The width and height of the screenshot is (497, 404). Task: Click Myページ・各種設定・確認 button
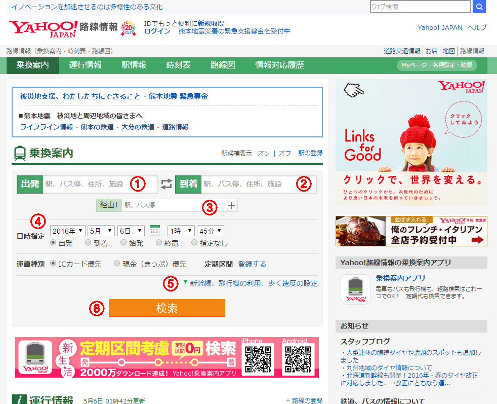(x=437, y=65)
